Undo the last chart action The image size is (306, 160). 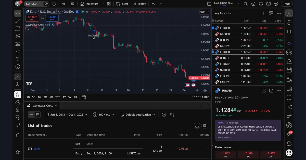click(153, 4)
